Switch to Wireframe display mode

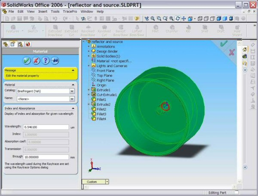200,19
